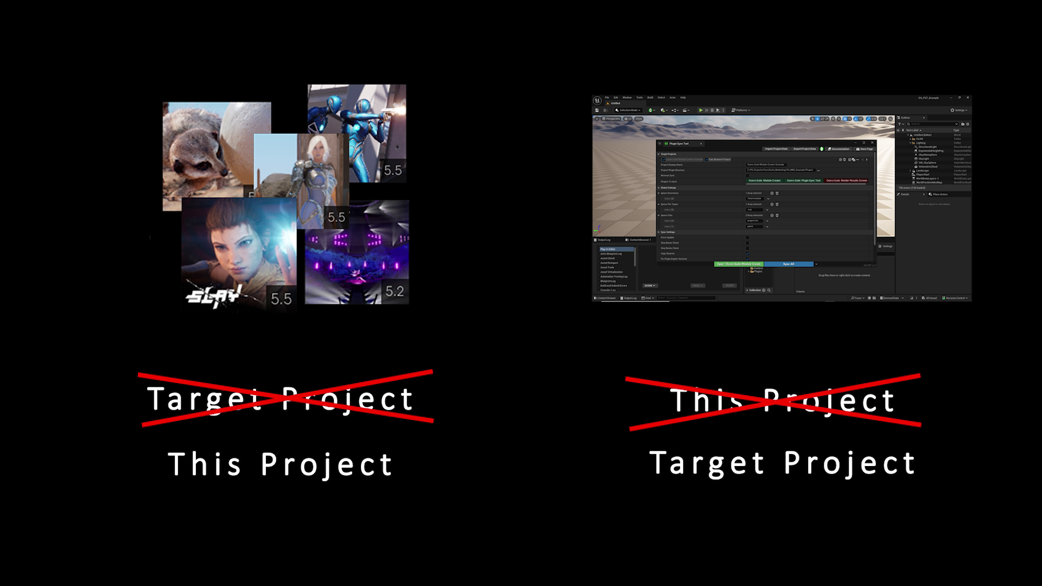Click the Output Log category list scrollbar
The image size is (1042, 586).
(635, 257)
